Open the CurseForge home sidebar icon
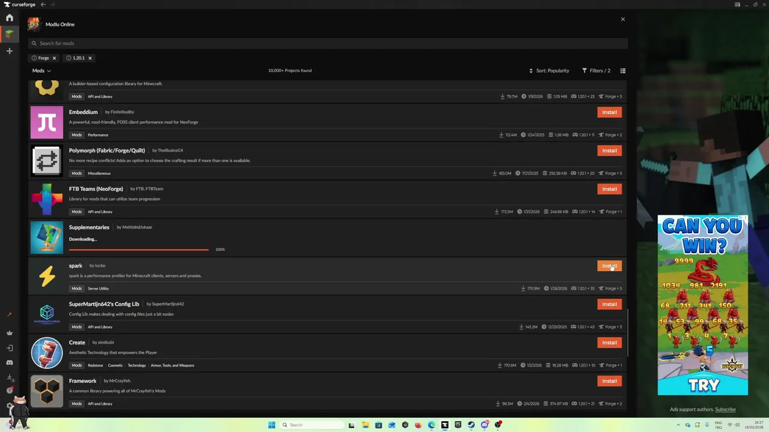The width and height of the screenshot is (769, 432). (x=9, y=17)
